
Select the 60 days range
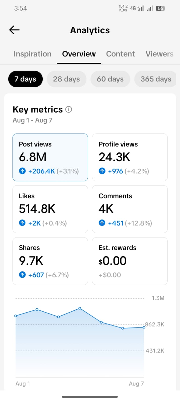click(x=110, y=79)
